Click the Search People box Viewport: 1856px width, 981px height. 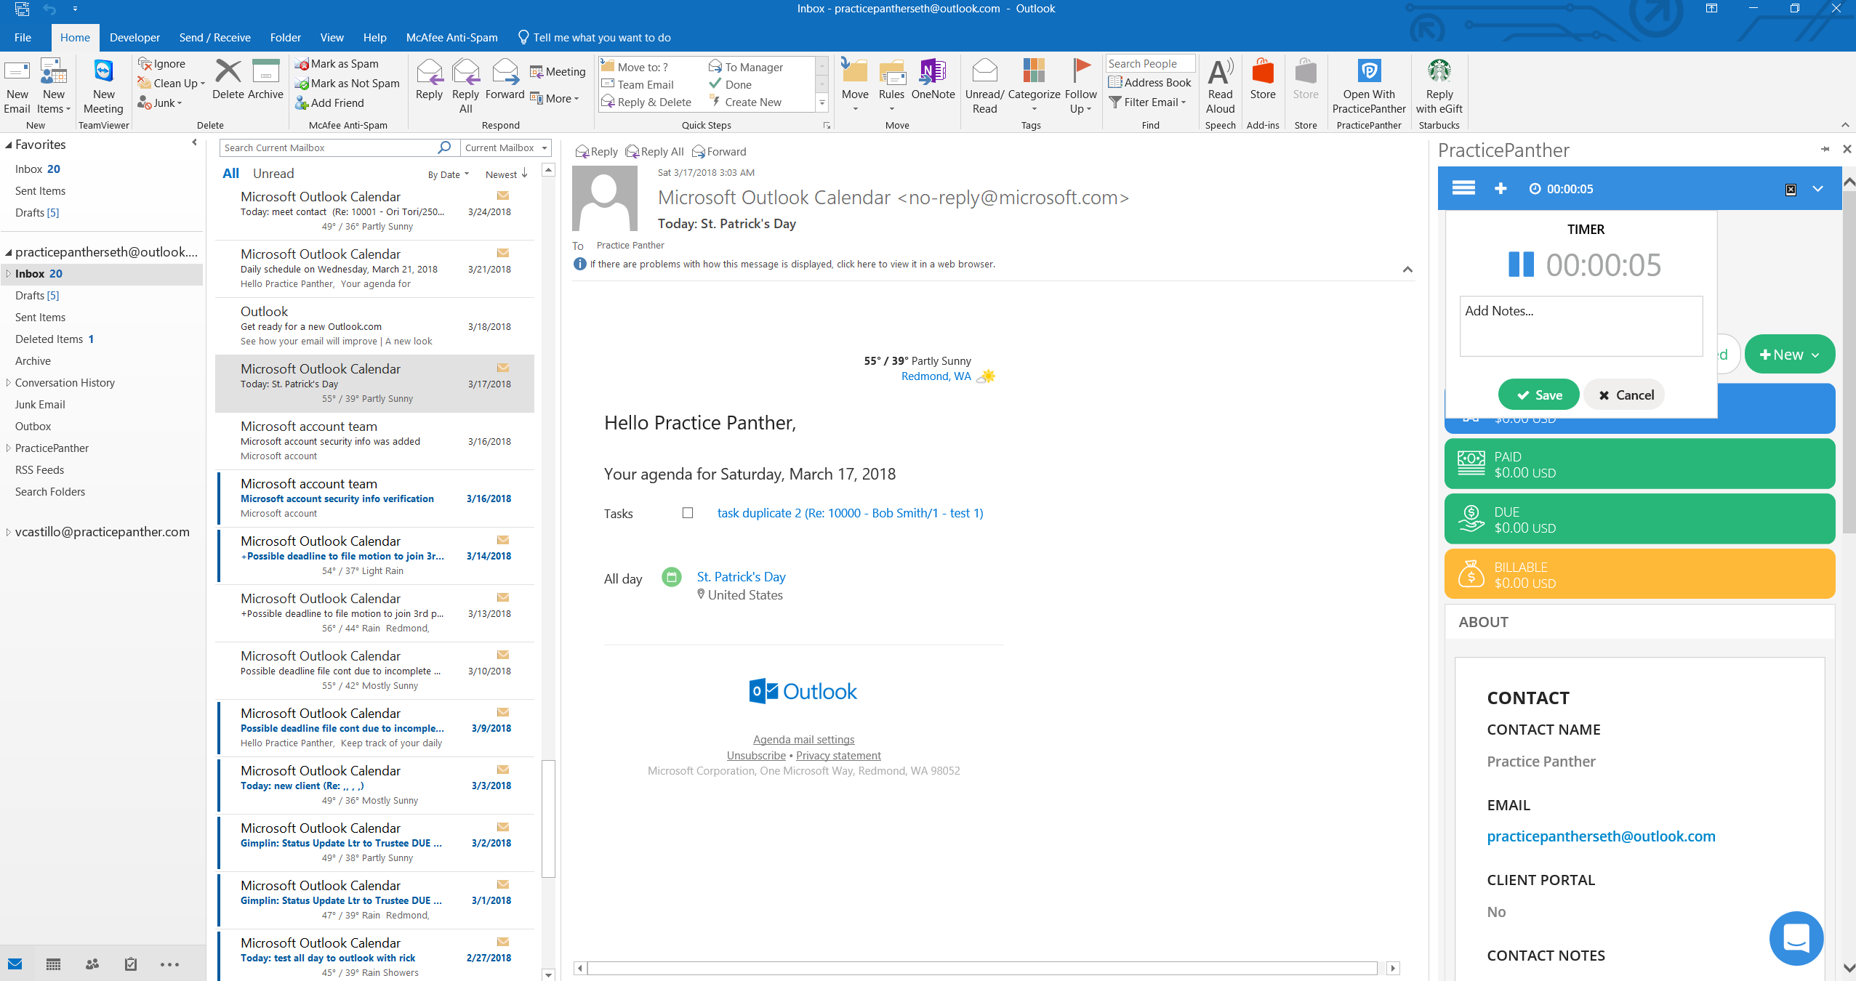(x=1150, y=64)
